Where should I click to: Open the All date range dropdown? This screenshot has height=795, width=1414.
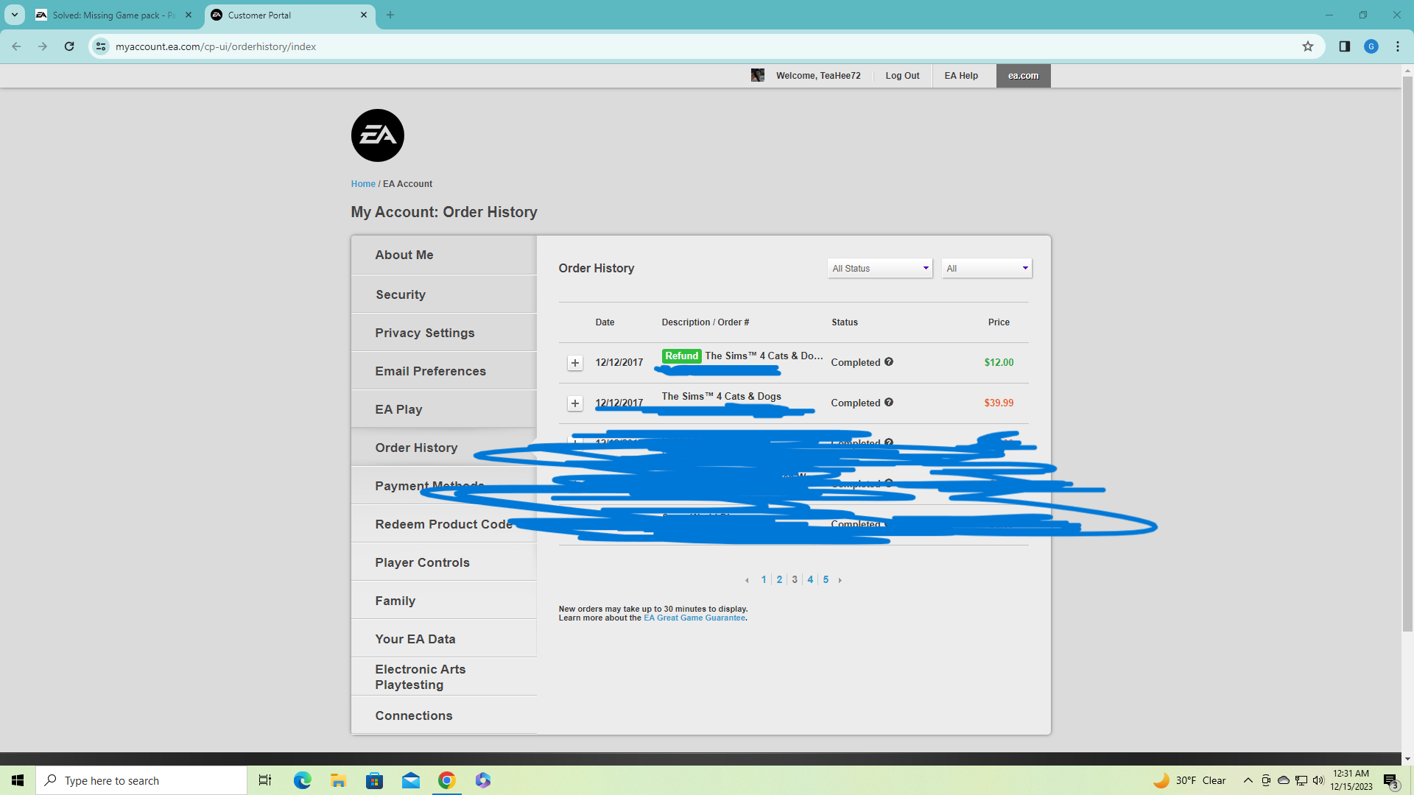point(986,268)
